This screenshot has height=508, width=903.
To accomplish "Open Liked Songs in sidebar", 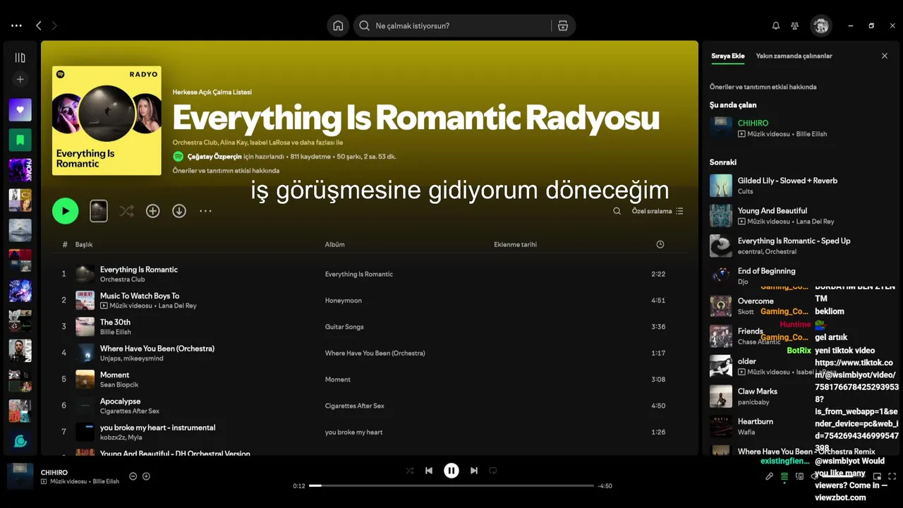I will tap(20, 109).
